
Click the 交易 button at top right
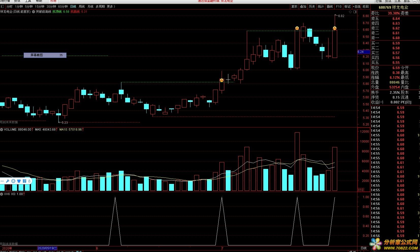pyautogui.click(x=397, y=1)
